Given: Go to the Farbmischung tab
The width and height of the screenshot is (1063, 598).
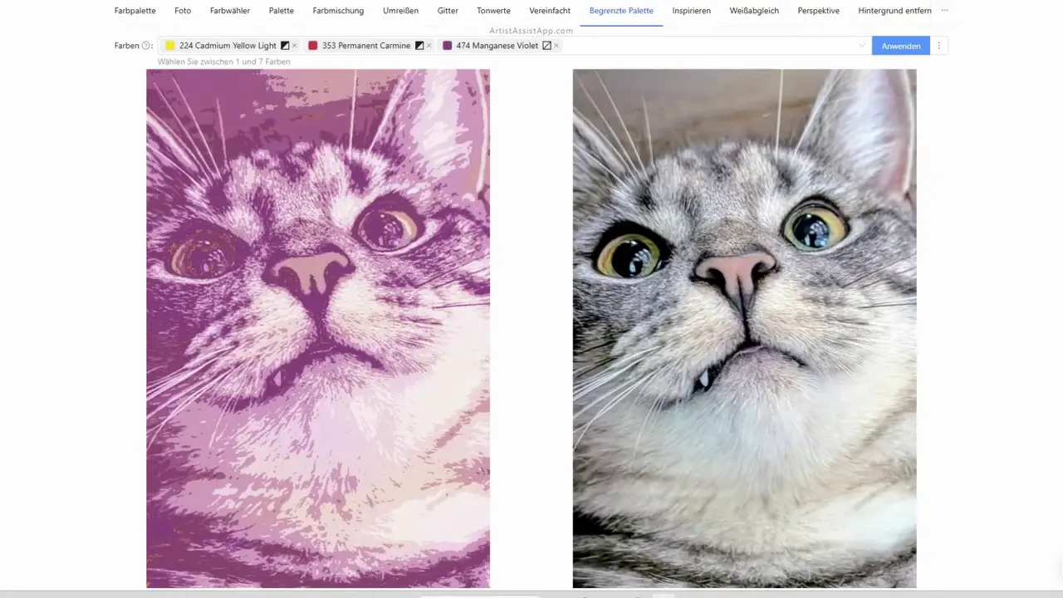Looking at the screenshot, I should pos(338,11).
